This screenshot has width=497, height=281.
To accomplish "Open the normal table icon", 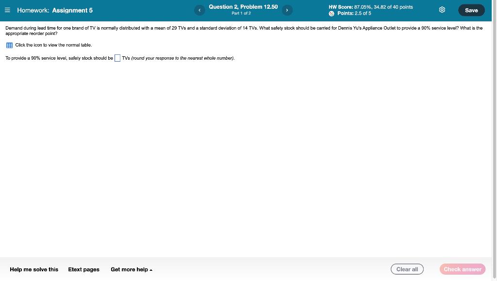I will tap(9, 45).
